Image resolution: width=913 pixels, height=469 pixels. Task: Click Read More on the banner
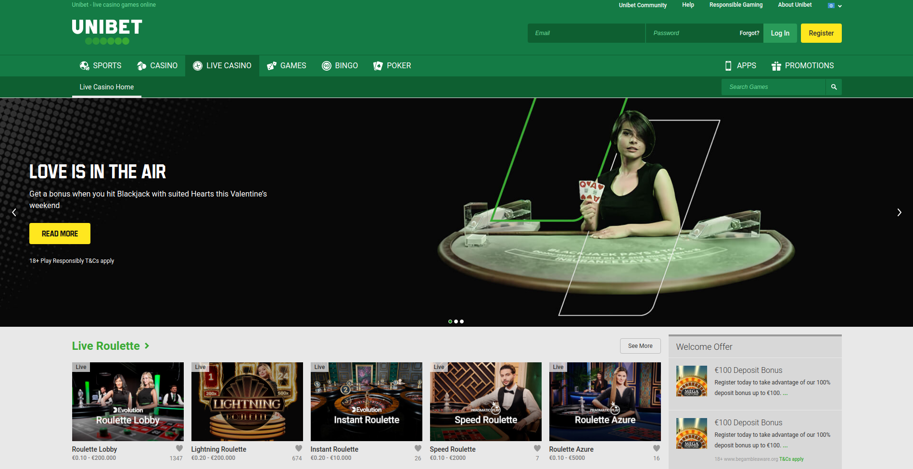(x=60, y=234)
